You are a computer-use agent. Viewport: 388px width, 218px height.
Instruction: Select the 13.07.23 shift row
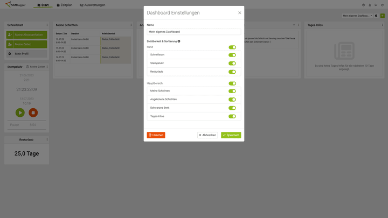click(x=93, y=41)
